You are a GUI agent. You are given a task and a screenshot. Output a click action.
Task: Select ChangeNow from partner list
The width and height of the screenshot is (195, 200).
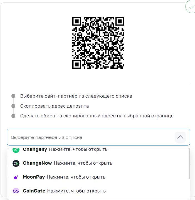pyautogui.click(x=98, y=163)
